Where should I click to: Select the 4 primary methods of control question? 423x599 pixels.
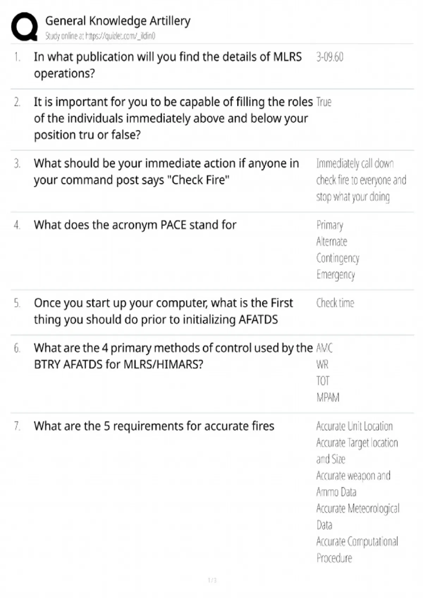(x=173, y=356)
